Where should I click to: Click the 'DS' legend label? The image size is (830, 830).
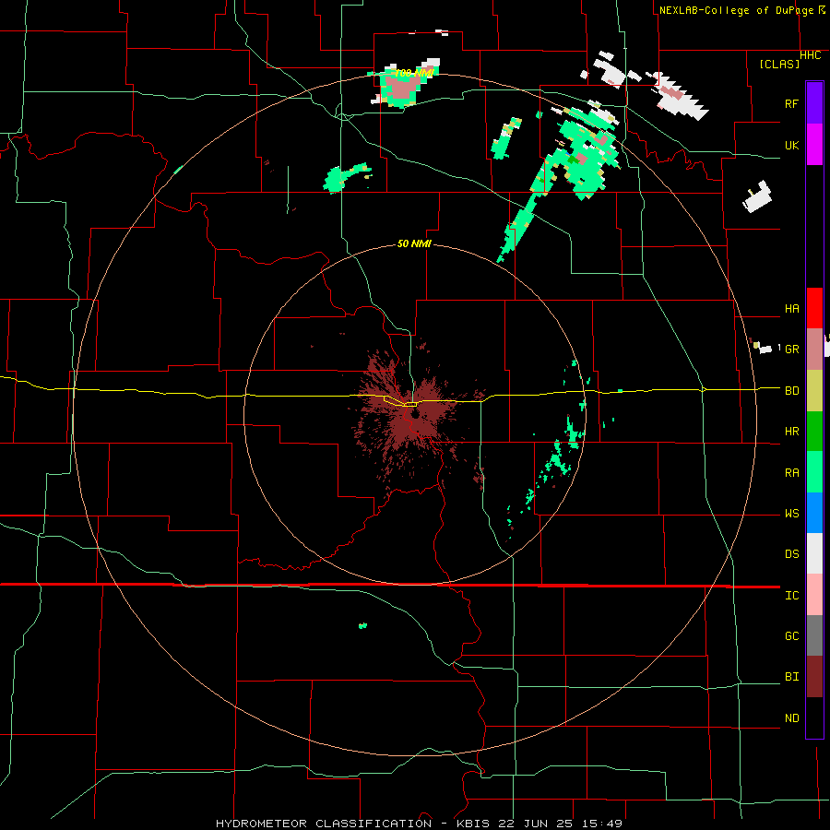791,554
